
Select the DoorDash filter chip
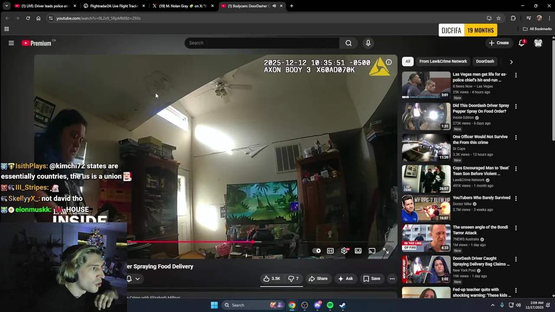pyautogui.click(x=485, y=62)
